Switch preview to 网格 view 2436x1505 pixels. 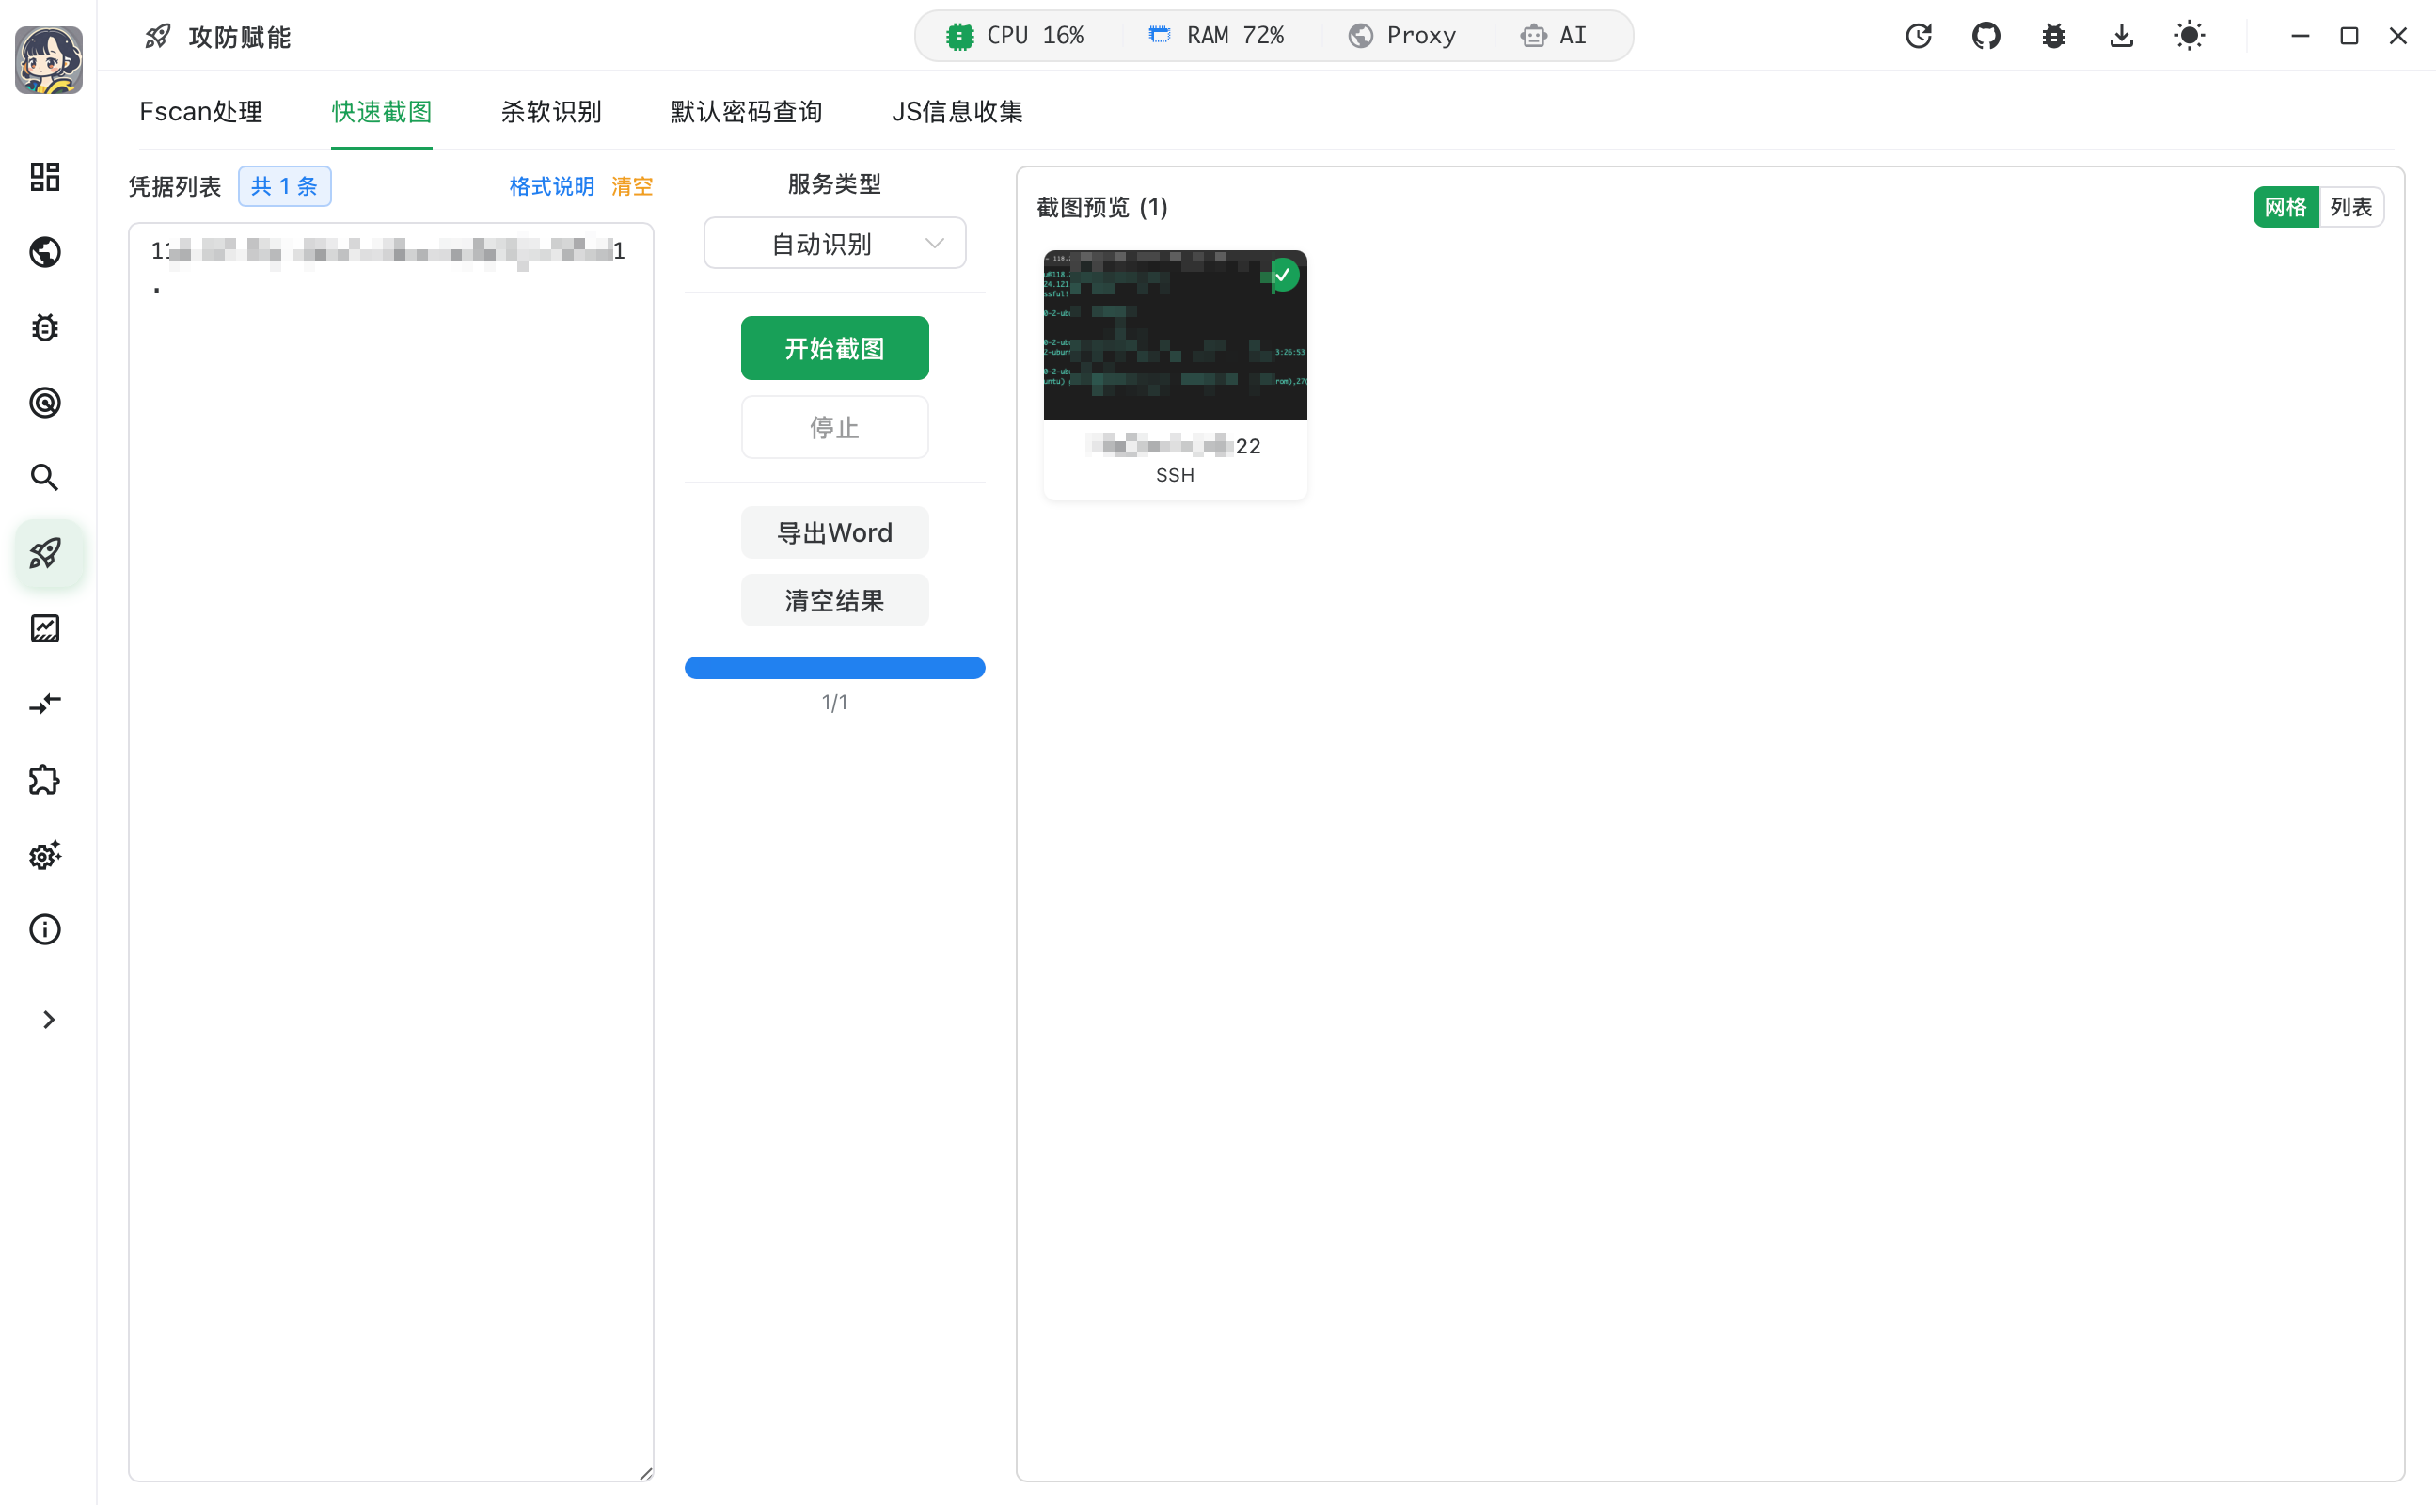click(2284, 207)
